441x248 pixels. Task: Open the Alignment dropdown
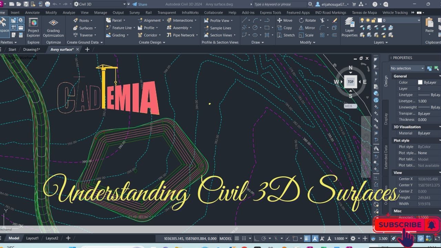152,20
